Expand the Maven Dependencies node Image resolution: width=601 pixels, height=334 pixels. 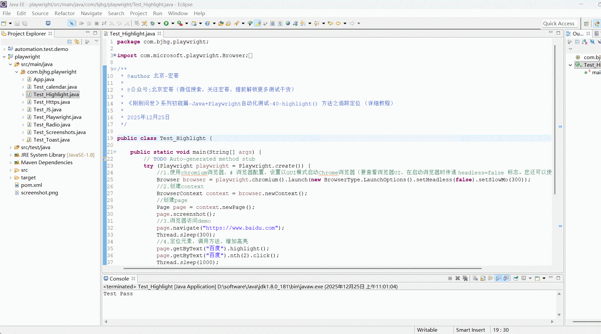tap(11, 163)
